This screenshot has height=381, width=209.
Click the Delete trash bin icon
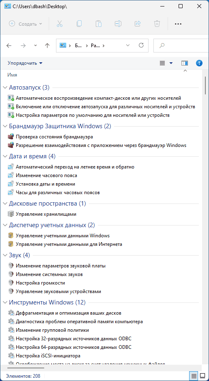point(157,24)
